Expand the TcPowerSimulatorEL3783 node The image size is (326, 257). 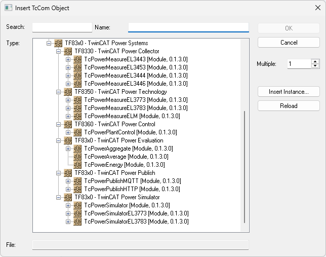pyautogui.click(x=68, y=222)
